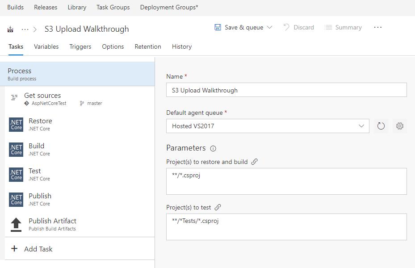The image size is (415, 268).
Task: Click the Save & queue label
Action: (244, 27)
